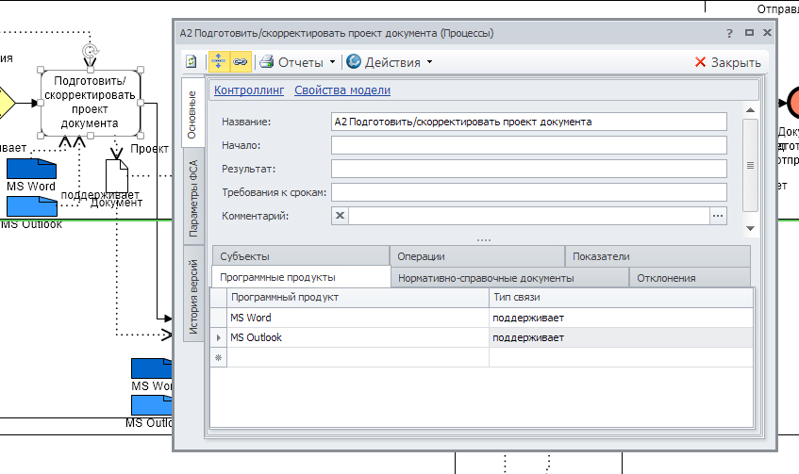The image size is (799, 474).
Task: Click the refresh icon in dialog toolbar
Action: (191, 62)
